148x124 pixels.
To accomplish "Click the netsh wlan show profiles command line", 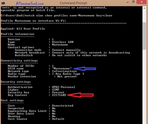I will point(57,16).
